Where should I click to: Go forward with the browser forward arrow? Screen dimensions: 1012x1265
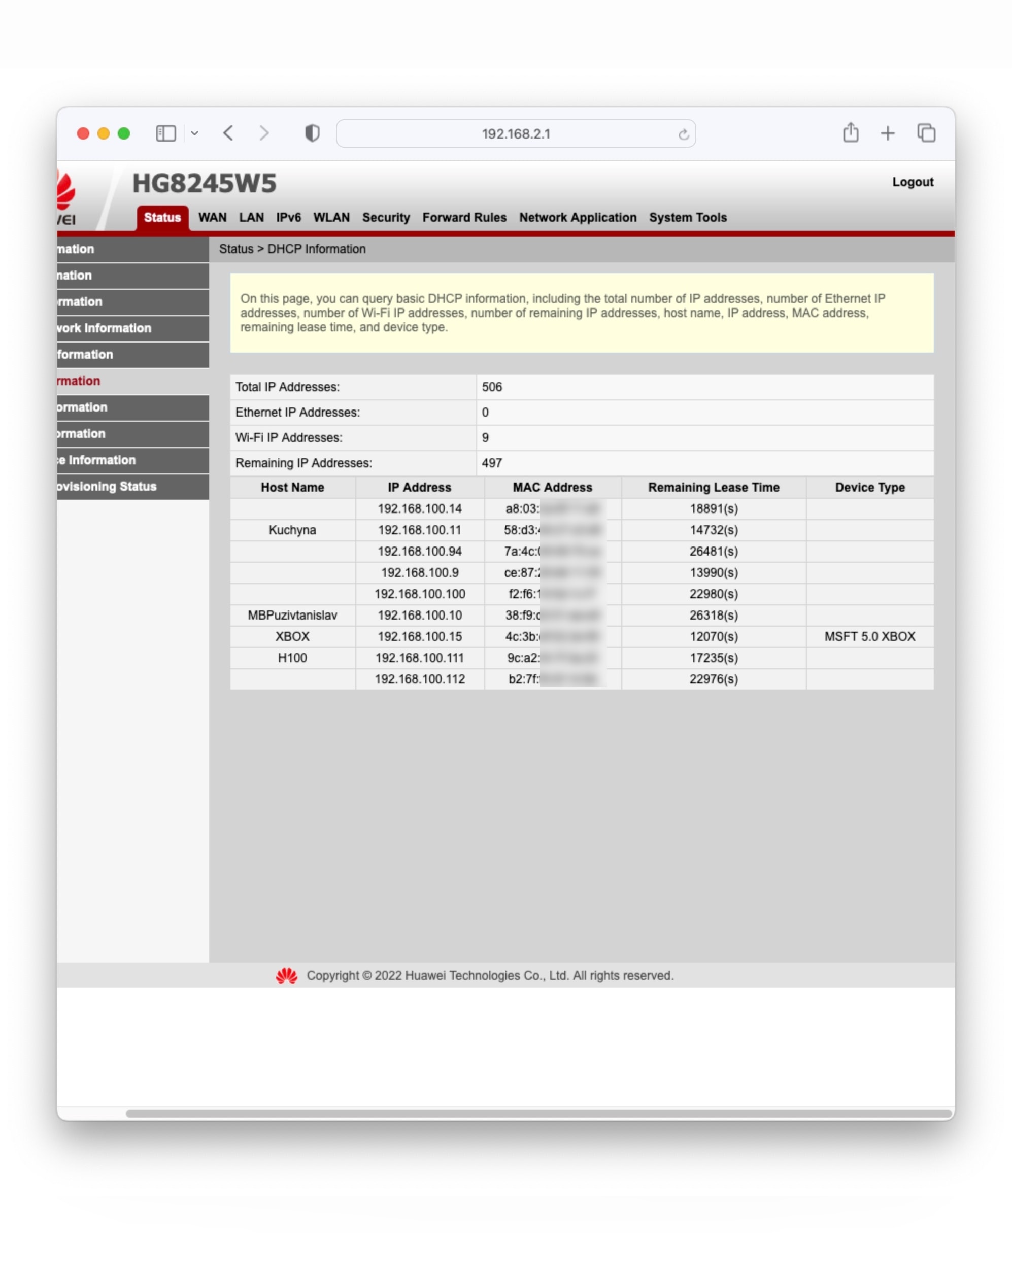tap(264, 133)
